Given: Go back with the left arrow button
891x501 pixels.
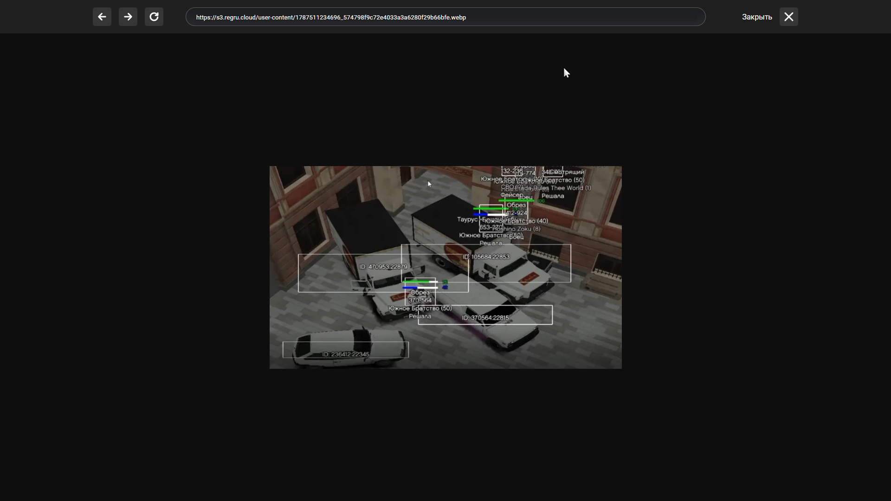Looking at the screenshot, I should coord(102,17).
